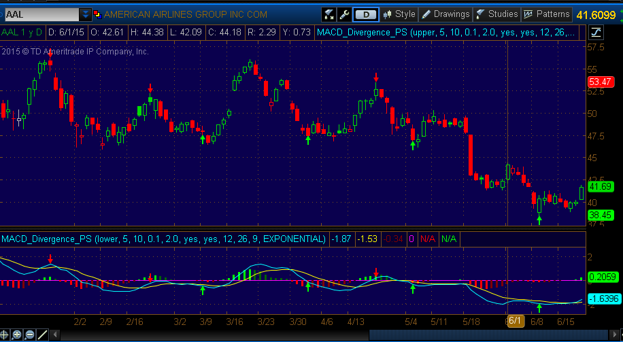Click the 3/16 date label on time axis
This screenshot has width=623, height=342.
point(235,322)
